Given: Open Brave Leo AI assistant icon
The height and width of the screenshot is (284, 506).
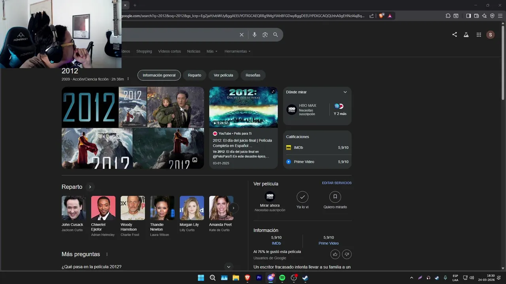Looking at the screenshot, I should click(x=484, y=16).
